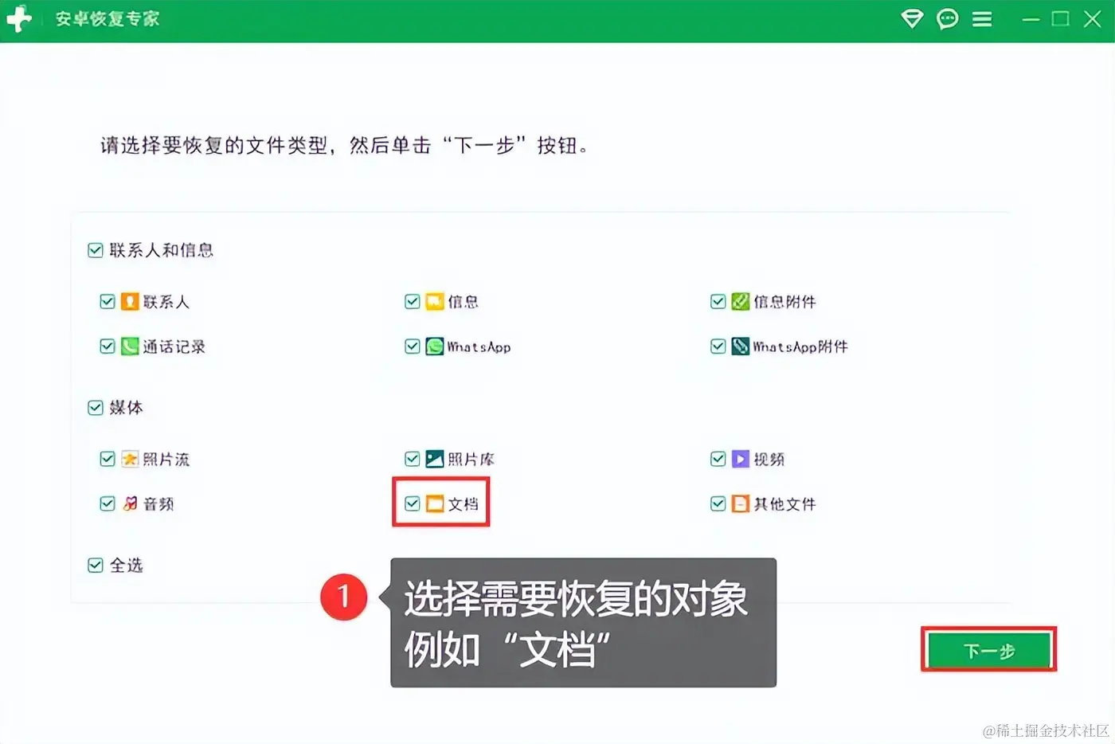Close the 安卓恢复专家 window

1093,19
